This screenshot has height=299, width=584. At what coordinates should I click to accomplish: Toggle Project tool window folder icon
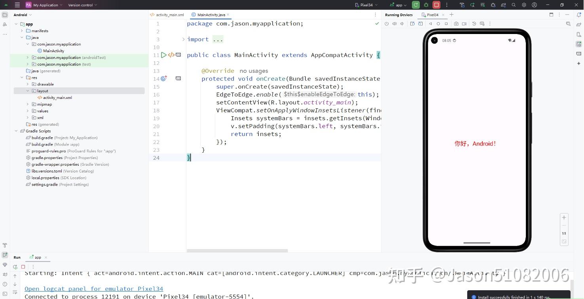5,15
